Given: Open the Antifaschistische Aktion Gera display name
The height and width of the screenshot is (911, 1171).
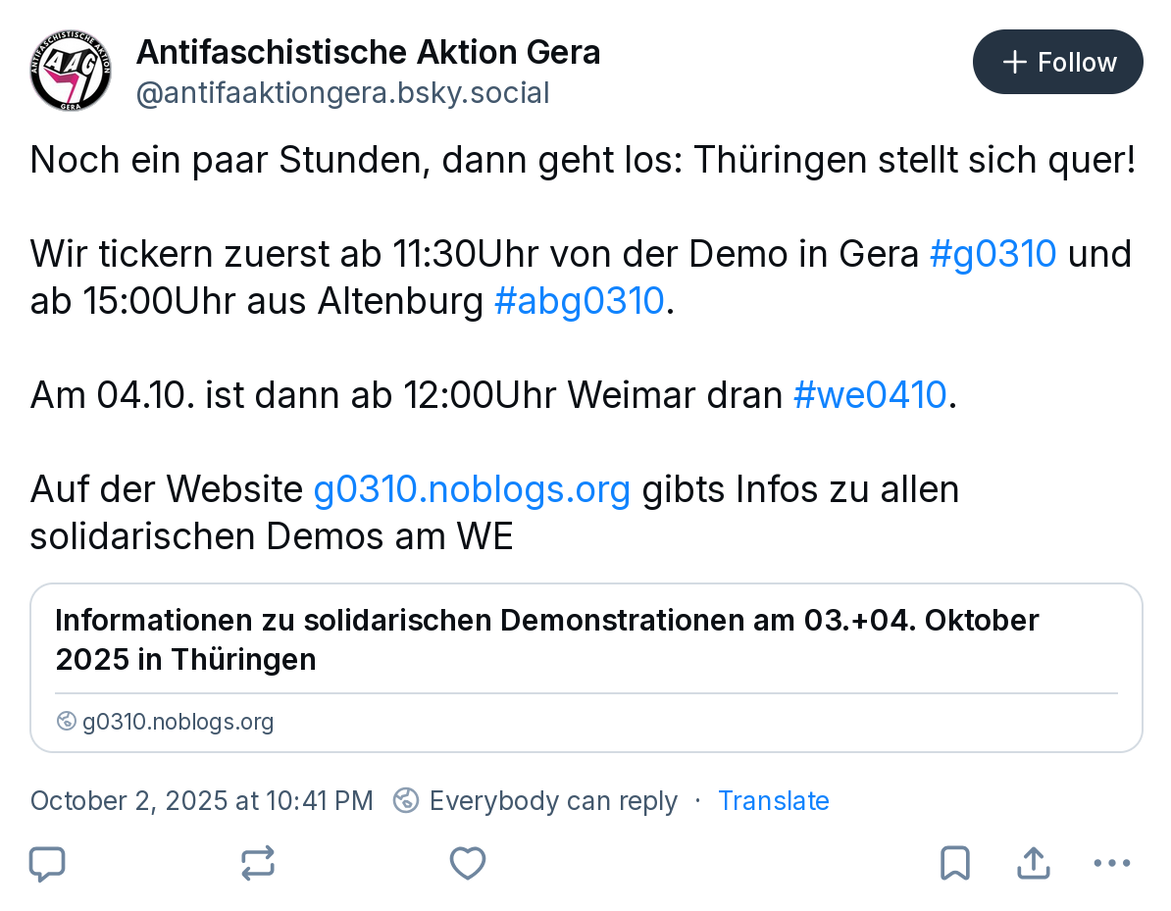Looking at the screenshot, I should 368,52.
